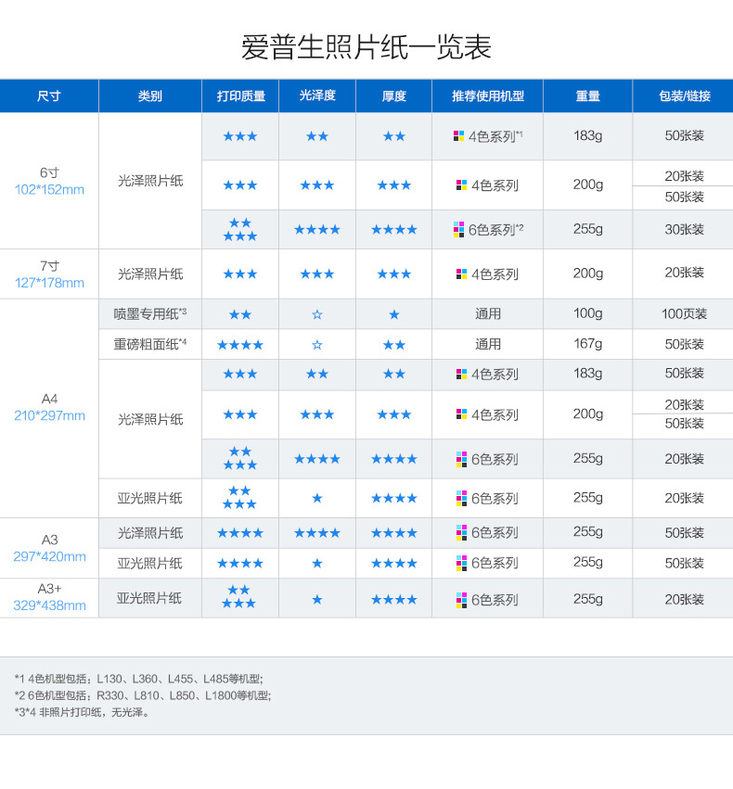Click 通用 in the 喷墨专用纸 row
The width and height of the screenshot is (733, 789).
pyautogui.click(x=488, y=314)
